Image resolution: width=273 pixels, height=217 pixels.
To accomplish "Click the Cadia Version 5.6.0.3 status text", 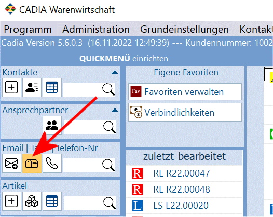I will tap(42, 43).
